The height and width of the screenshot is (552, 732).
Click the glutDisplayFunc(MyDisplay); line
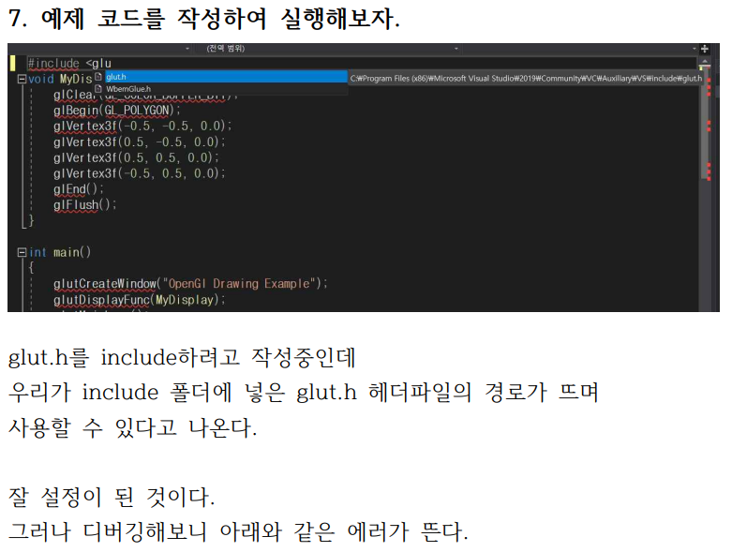point(139,300)
